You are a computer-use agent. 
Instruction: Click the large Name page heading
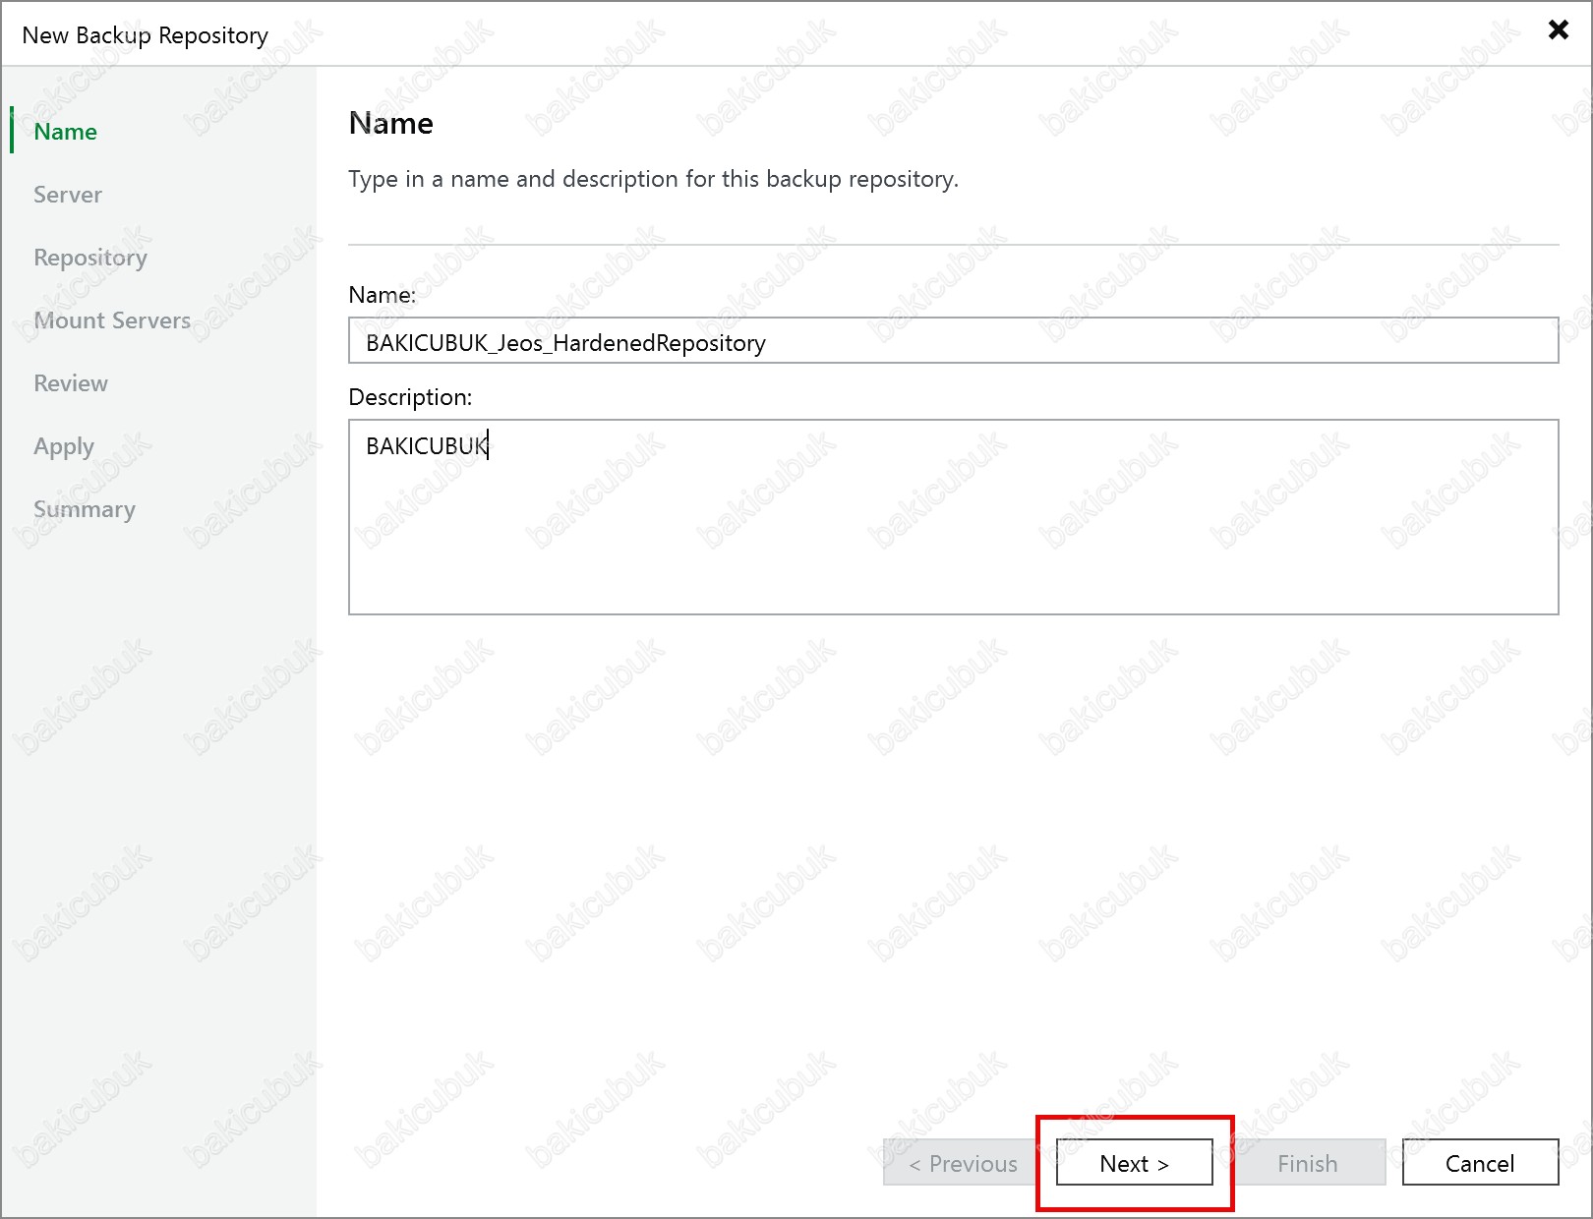390,124
